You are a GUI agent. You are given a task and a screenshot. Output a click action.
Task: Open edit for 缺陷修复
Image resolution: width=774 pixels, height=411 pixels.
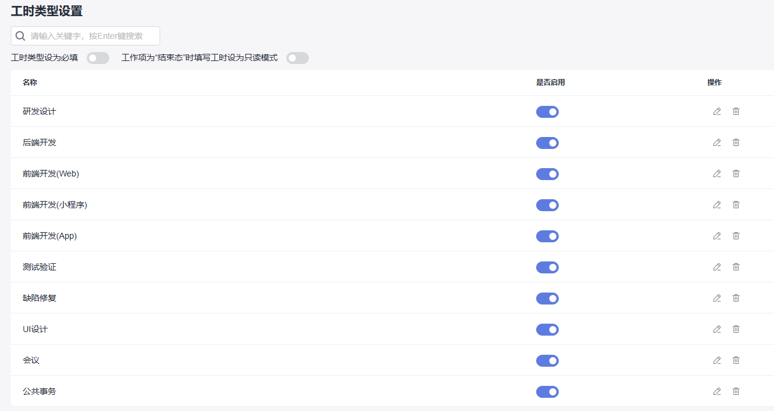coord(717,298)
